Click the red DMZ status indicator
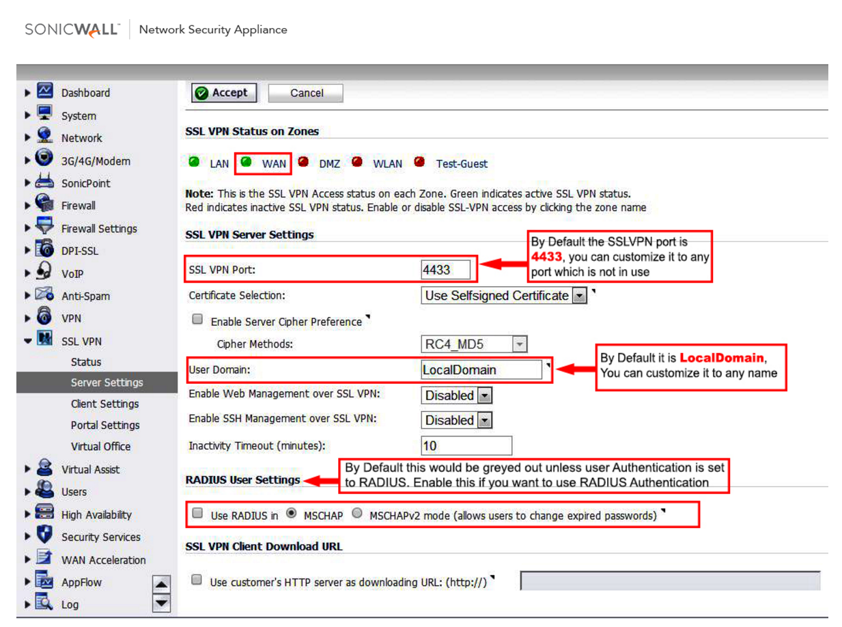 [304, 163]
